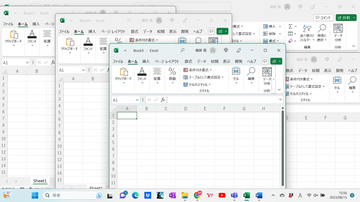Expand Insert (挿入) dropdown in back window
The width and height of the screenshot is (360, 202).
(x=280, y=26)
